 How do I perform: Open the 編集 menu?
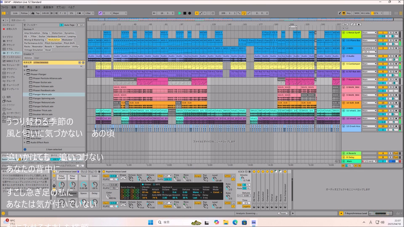[x=13, y=7]
